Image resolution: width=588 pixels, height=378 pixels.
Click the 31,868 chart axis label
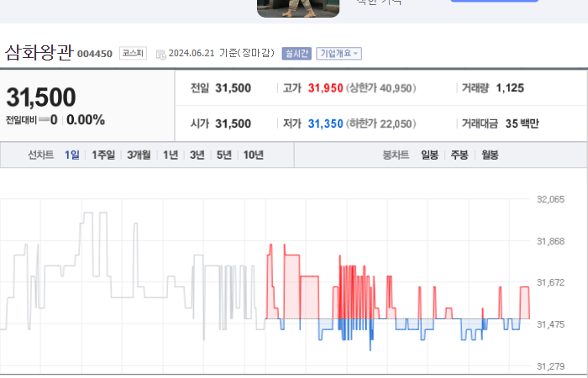pos(550,242)
